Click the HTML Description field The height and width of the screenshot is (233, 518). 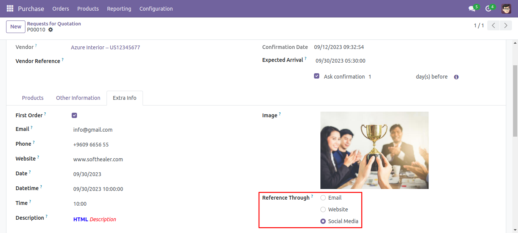[95, 219]
